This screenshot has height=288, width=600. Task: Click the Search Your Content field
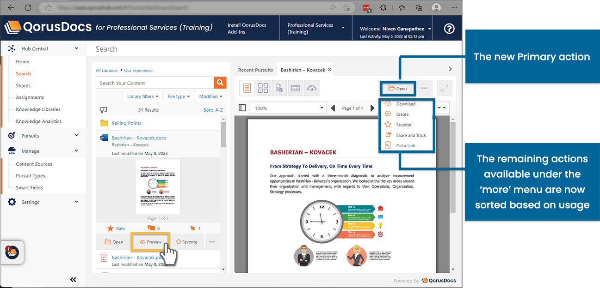(155, 83)
